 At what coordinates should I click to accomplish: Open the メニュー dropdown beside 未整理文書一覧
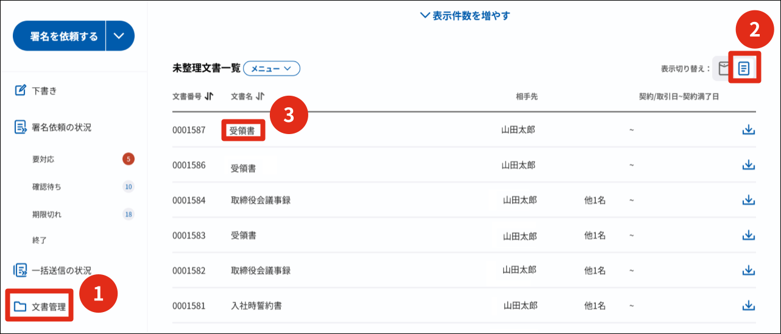(x=272, y=69)
